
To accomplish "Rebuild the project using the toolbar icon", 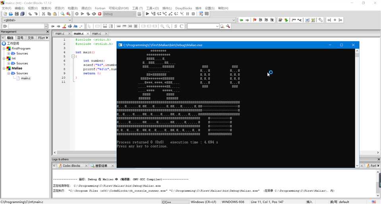I will 94,14.
